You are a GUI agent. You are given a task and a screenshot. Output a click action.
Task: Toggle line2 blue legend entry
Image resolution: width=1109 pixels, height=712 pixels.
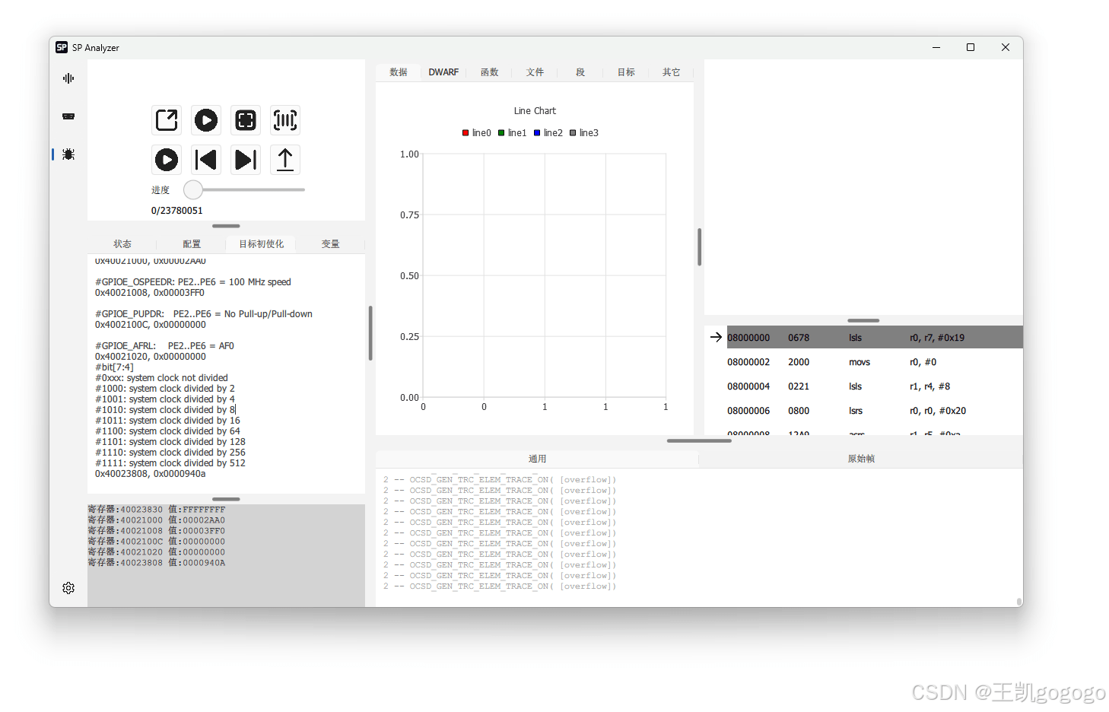pos(548,133)
